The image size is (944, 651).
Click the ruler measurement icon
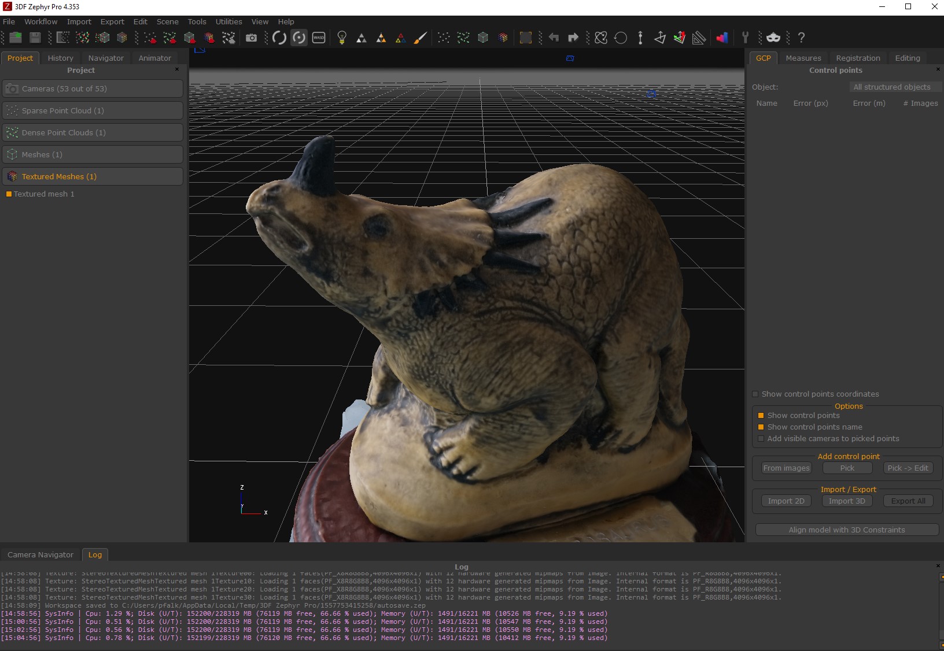699,38
